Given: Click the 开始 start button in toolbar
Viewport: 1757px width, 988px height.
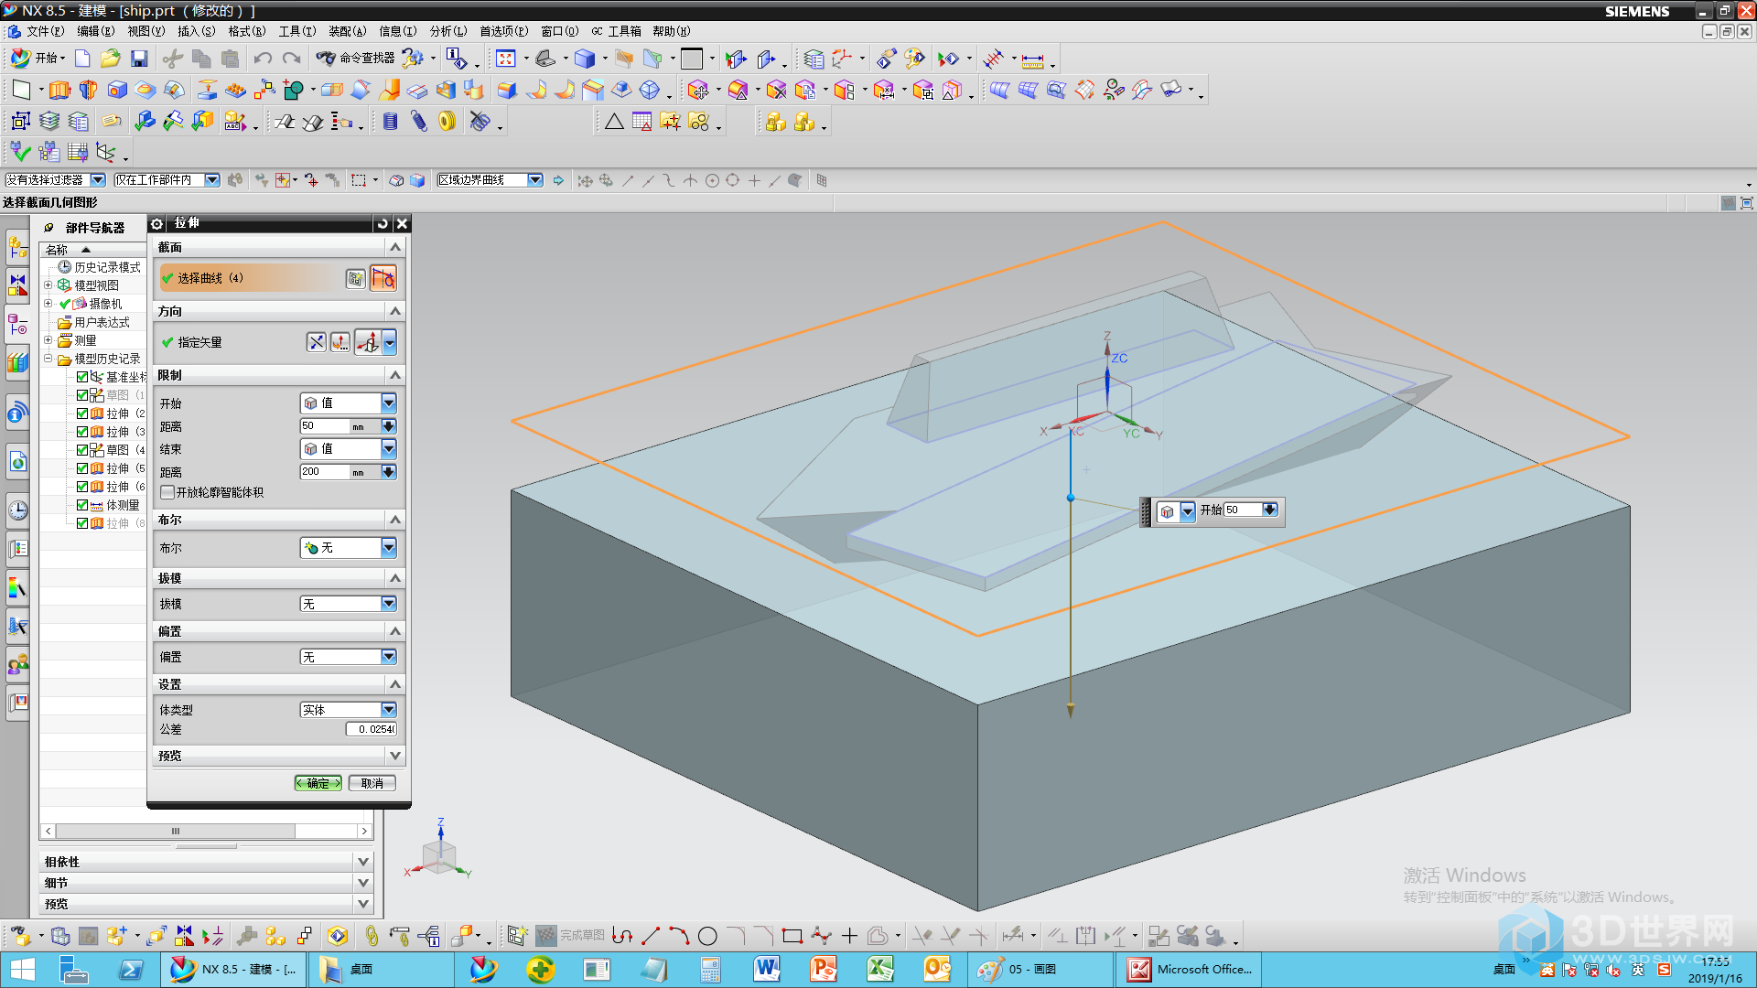Looking at the screenshot, I should click(x=38, y=59).
